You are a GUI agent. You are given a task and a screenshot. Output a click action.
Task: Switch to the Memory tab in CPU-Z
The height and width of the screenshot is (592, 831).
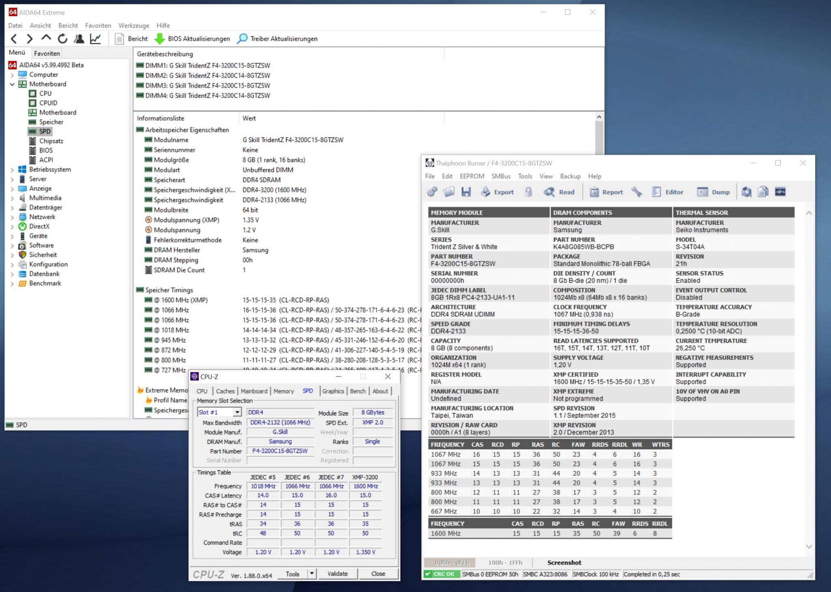[283, 391]
